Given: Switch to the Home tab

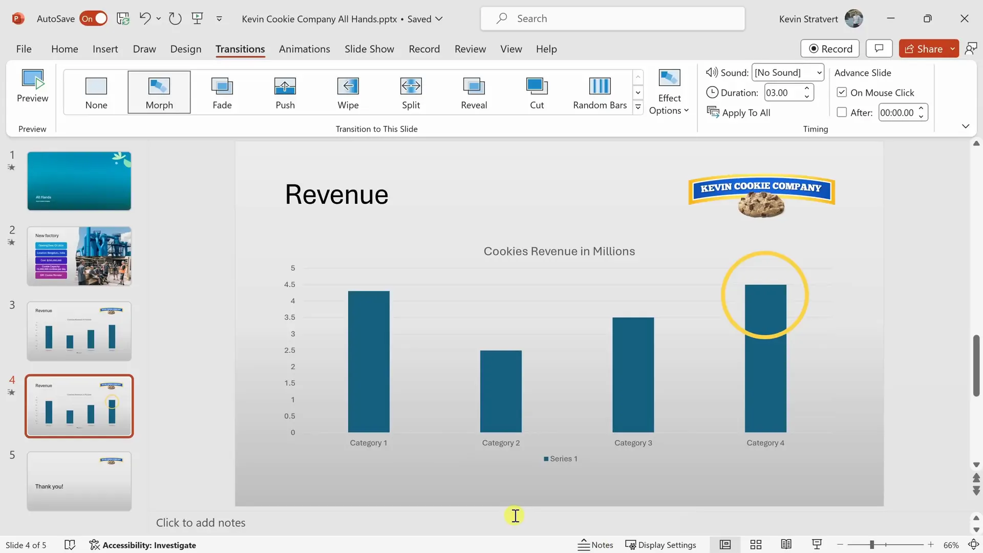Looking at the screenshot, I should (x=65, y=49).
